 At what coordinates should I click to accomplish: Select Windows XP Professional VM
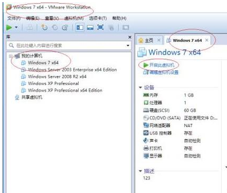pyautogui.click(x=53, y=84)
